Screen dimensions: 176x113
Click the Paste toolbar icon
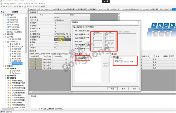20,6
